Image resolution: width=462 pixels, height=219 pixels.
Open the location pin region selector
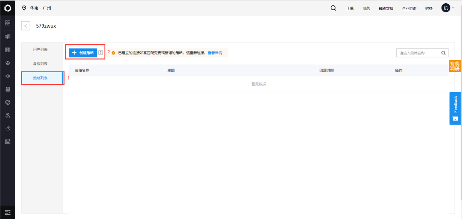[x=24, y=8]
